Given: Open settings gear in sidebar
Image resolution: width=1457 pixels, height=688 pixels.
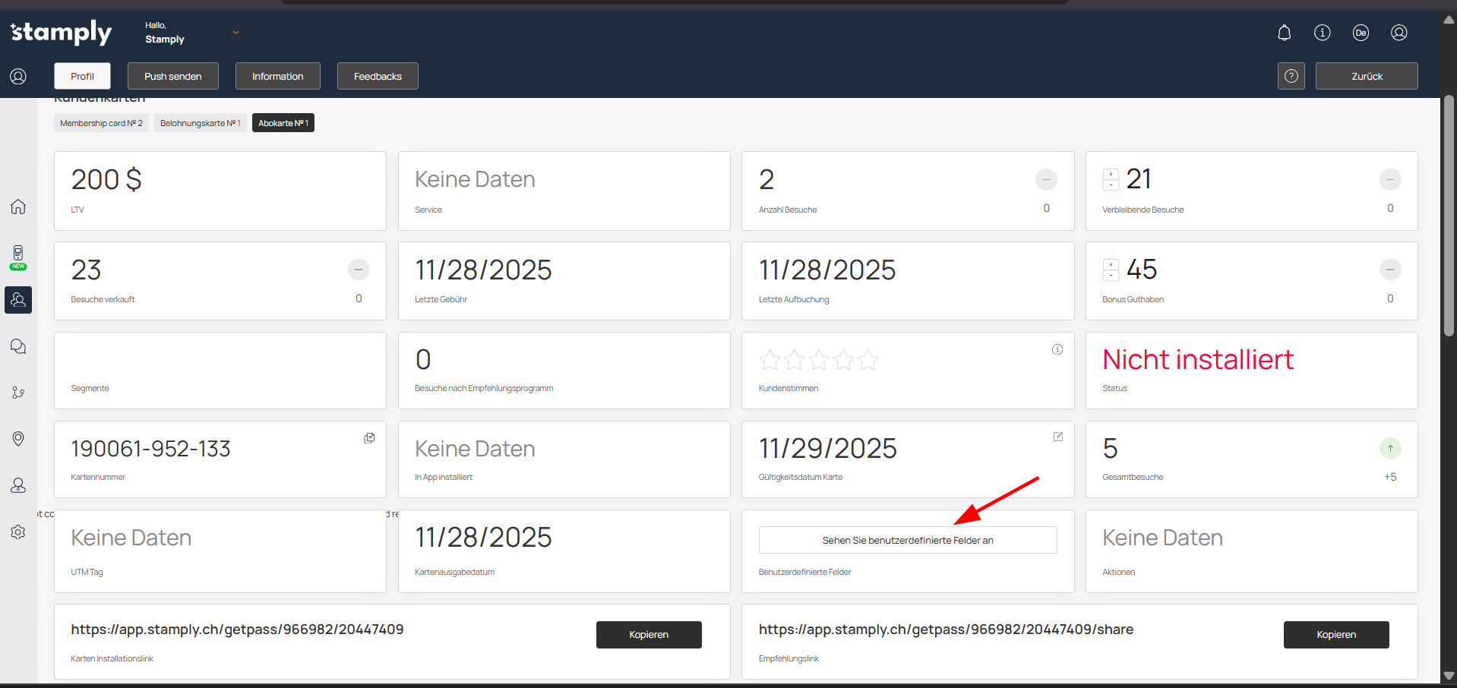Looking at the screenshot, I should click(x=18, y=532).
